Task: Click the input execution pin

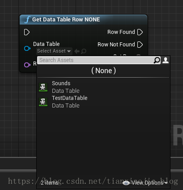Action: (x=27, y=32)
